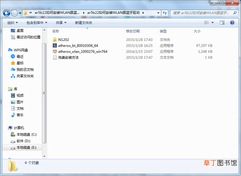
Task: Open 最近访问的位置 in navigation pane
Action: 29,37
